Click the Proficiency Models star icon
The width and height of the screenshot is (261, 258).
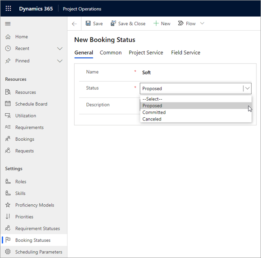pos(8,205)
